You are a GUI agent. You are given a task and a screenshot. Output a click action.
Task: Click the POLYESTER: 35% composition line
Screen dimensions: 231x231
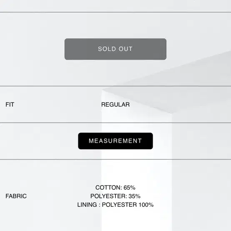115,196
